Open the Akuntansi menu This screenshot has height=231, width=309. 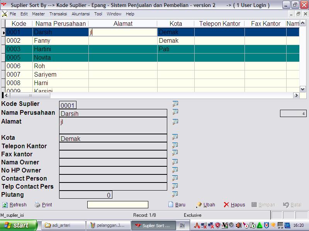[x=80, y=14]
